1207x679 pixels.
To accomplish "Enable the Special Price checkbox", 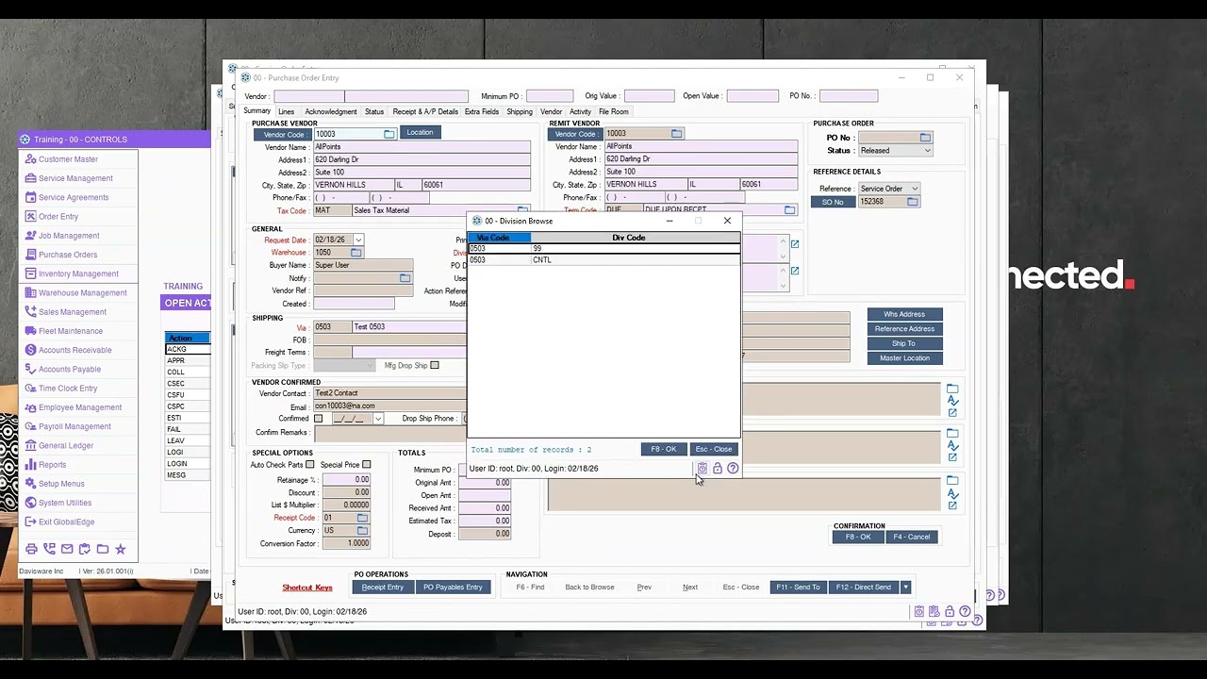I will click(367, 465).
